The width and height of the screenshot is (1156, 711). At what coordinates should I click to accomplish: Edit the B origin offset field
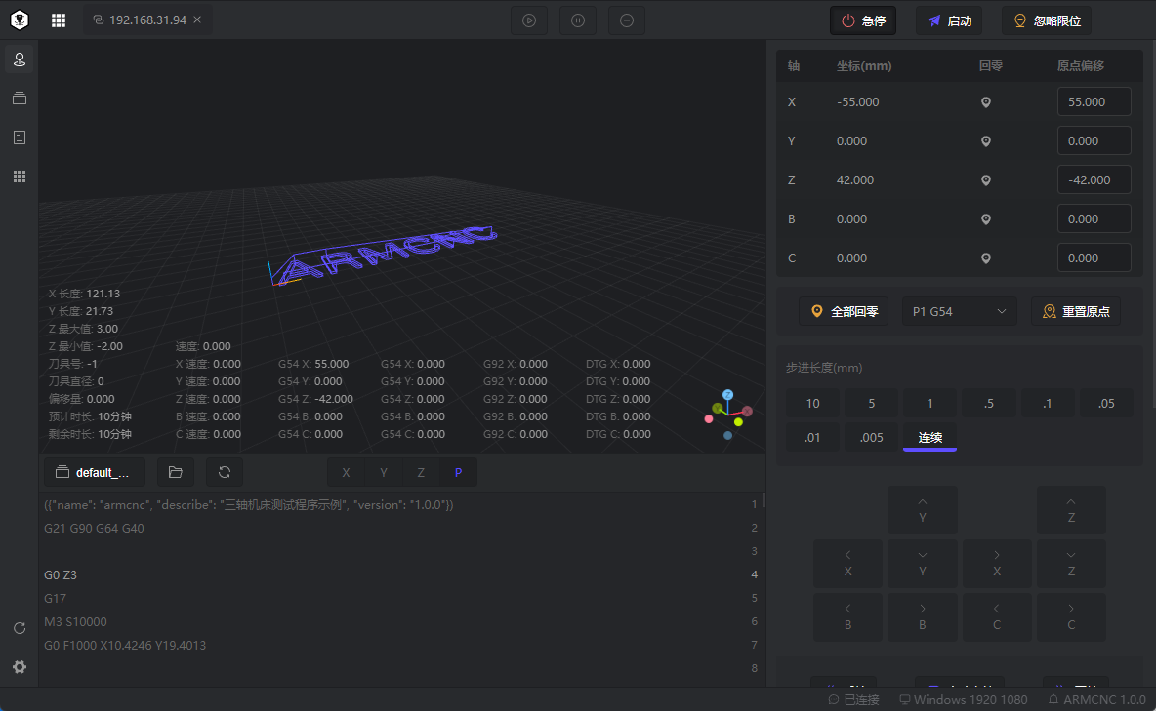[x=1094, y=218]
